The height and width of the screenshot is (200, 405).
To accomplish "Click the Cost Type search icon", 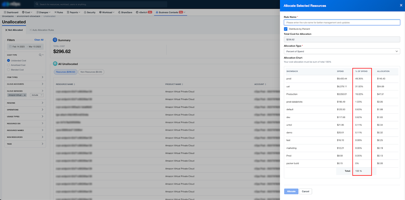I will click(x=40, y=55).
